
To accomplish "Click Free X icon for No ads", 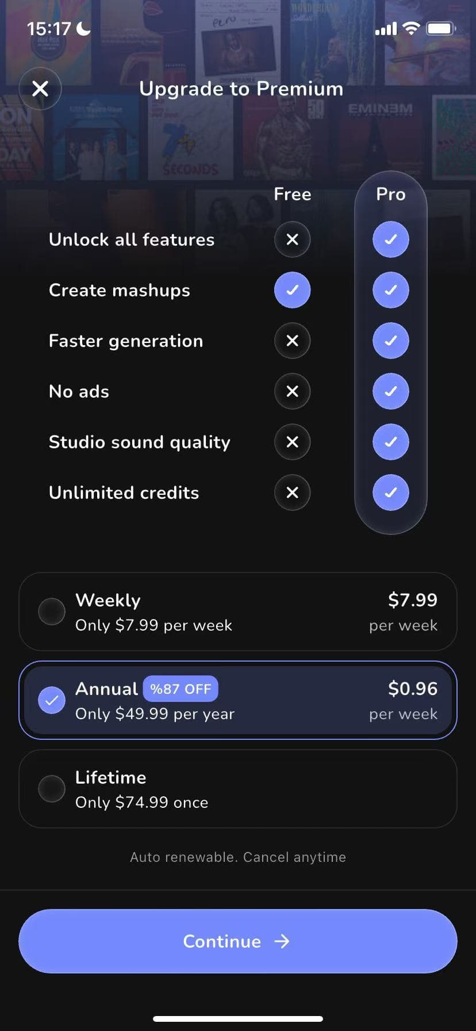I will (292, 391).
